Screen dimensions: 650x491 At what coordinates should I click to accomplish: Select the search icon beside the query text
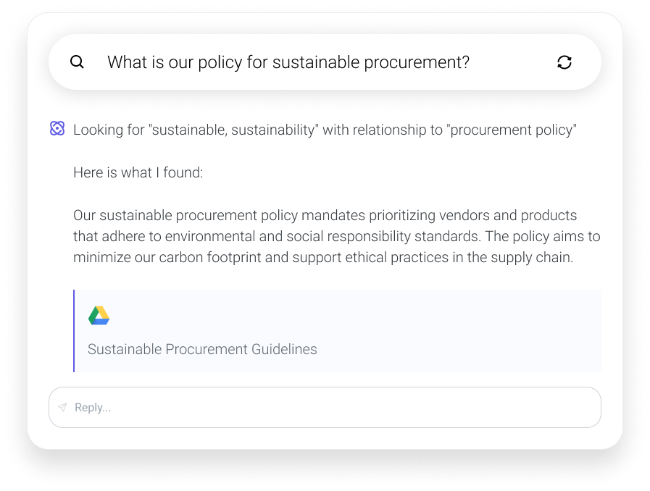(77, 62)
